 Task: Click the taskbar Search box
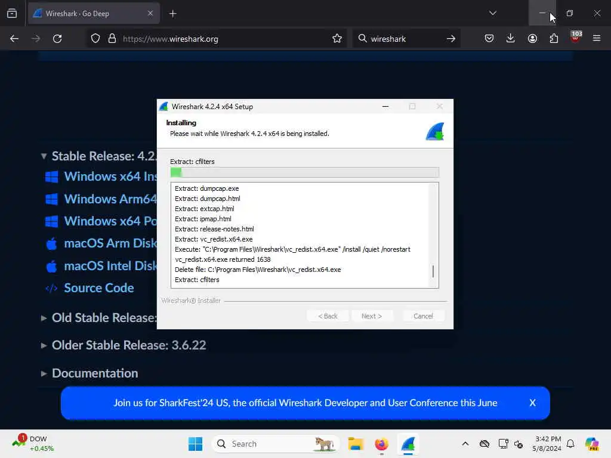pyautogui.click(x=276, y=444)
